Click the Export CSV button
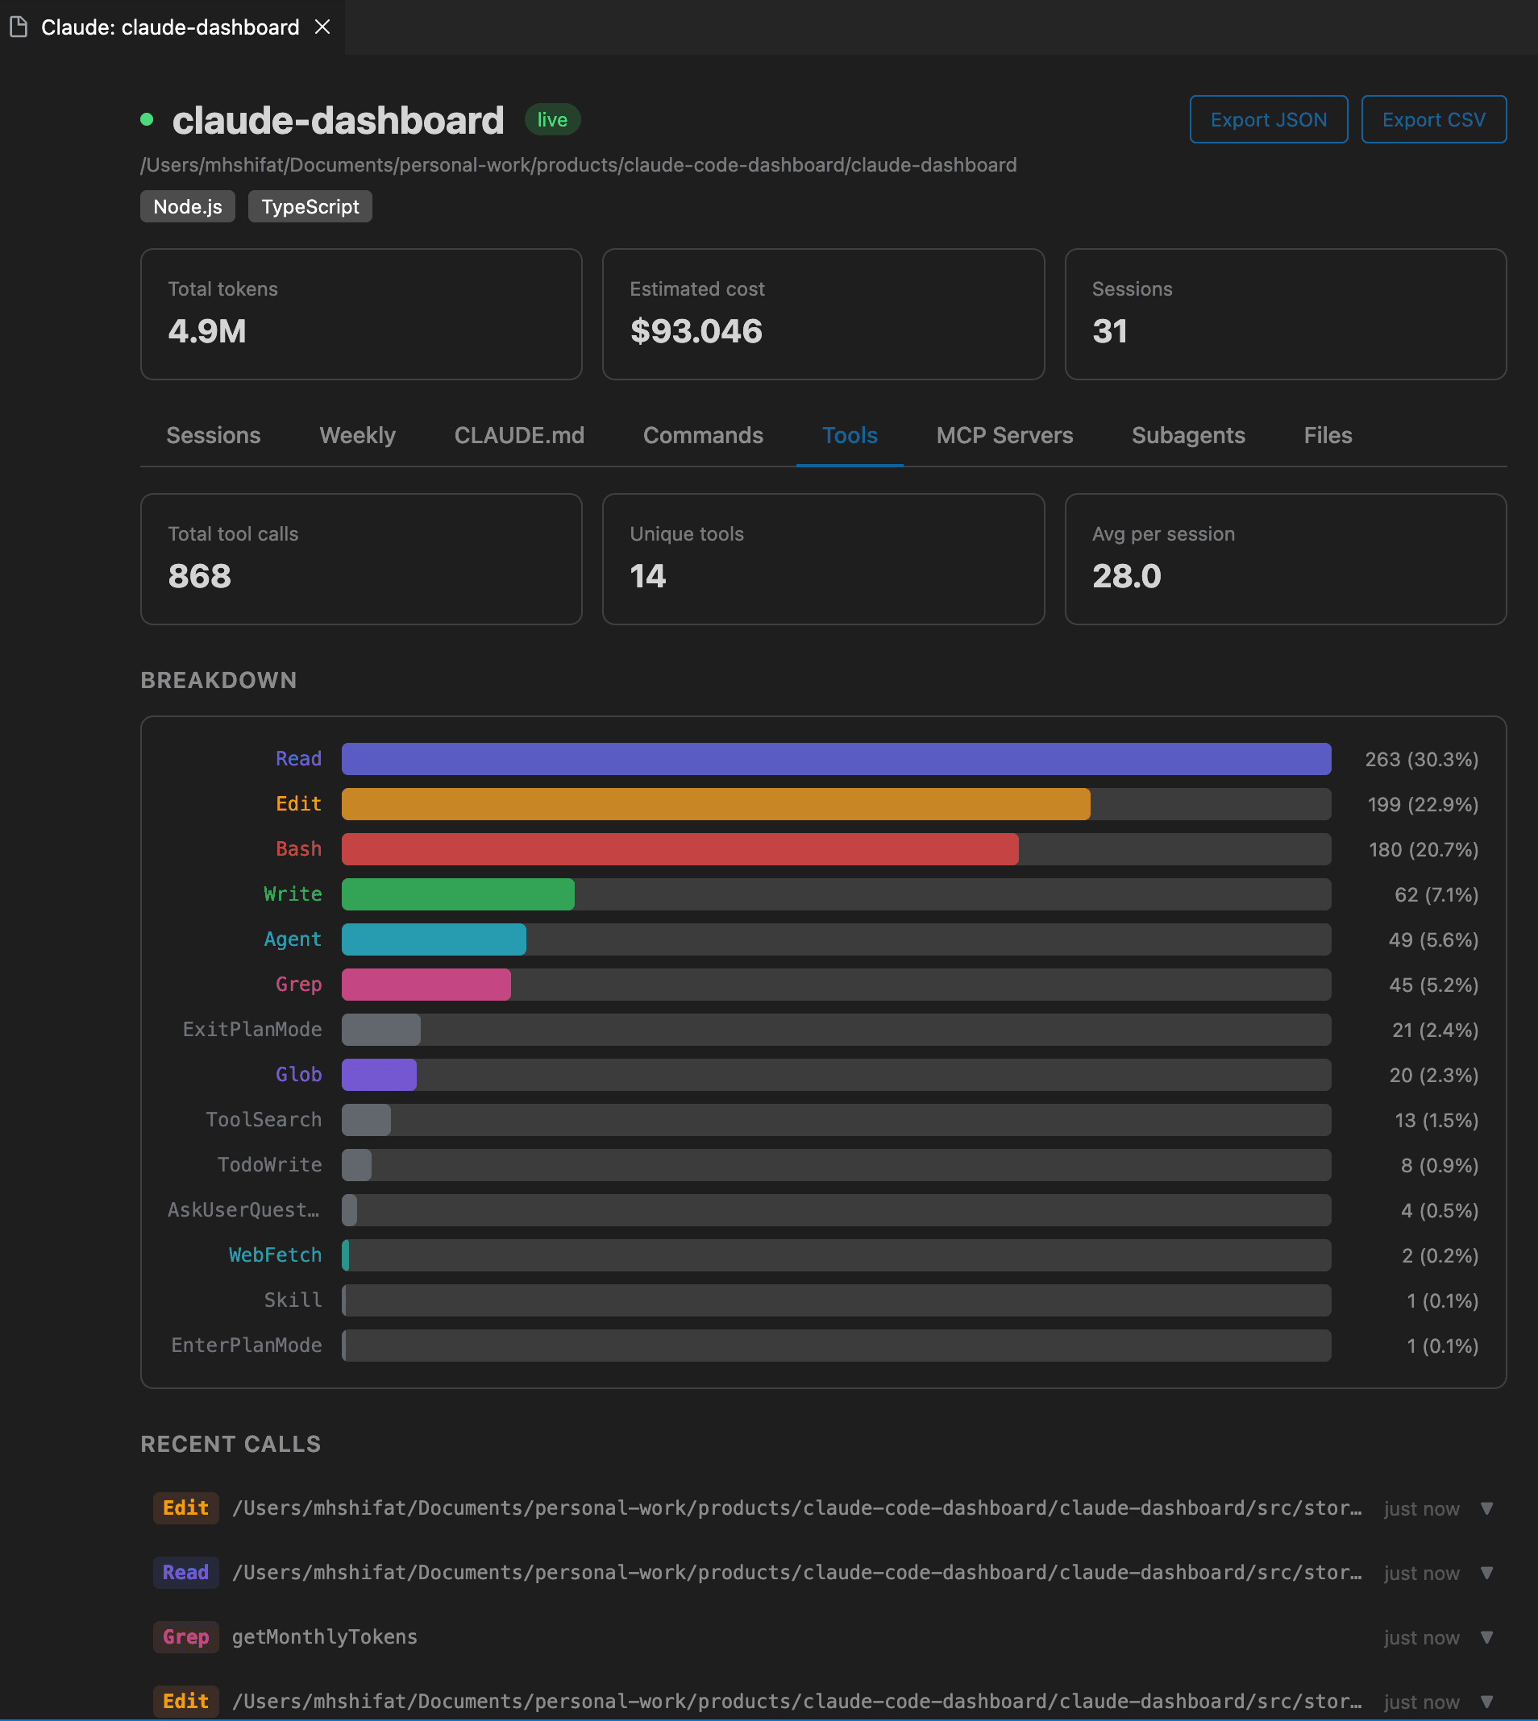Viewport: 1538px width, 1721px height. click(x=1433, y=119)
